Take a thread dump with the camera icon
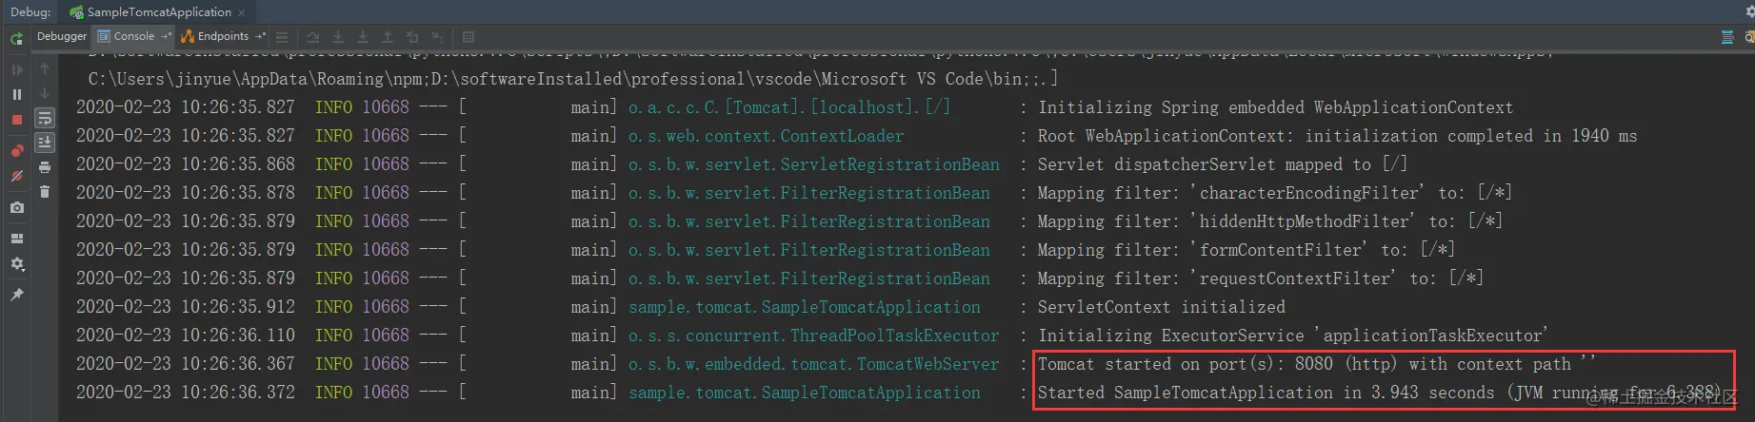This screenshot has width=1755, height=422. pos(17,207)
